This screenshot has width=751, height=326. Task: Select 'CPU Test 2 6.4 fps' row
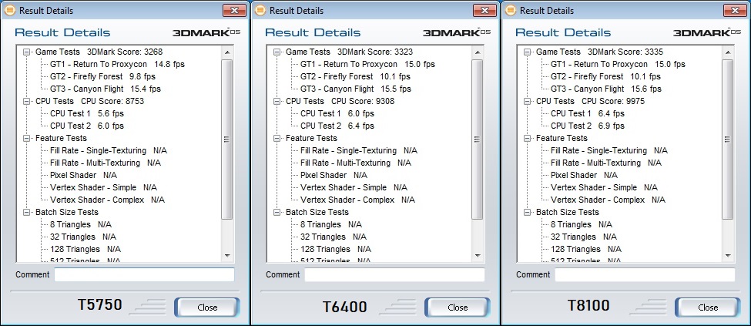(337, 126)
